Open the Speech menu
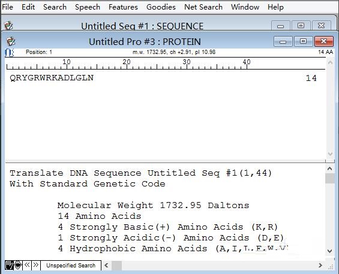Screen dimensions: 339x274 pos(88,7)
